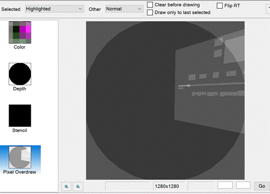This screenshot has width=270, height=194.
Task: Enable Clear before drawing checkbox
Action: point(150,5)
